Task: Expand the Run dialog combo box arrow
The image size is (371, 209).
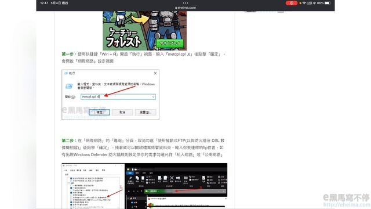Action: tap(153, 97)
